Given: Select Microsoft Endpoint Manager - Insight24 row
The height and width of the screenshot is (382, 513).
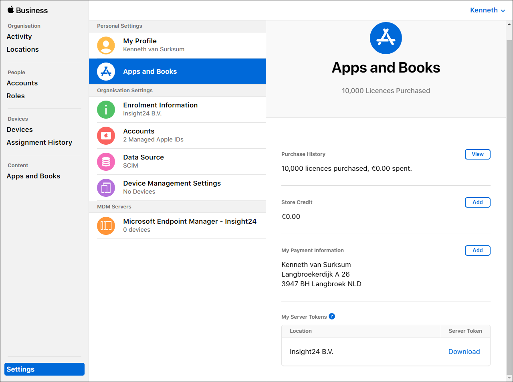Looking at the screenshot, I should tap(177, 226).
